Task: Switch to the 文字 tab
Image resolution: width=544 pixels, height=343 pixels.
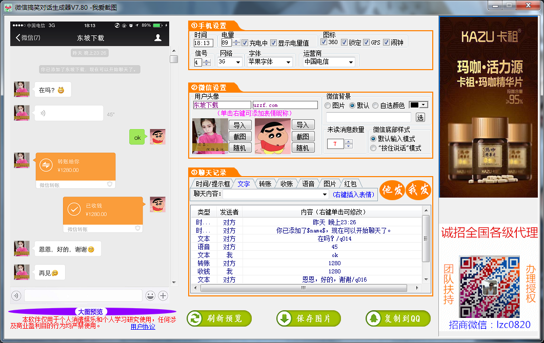Action: [244, 184]
